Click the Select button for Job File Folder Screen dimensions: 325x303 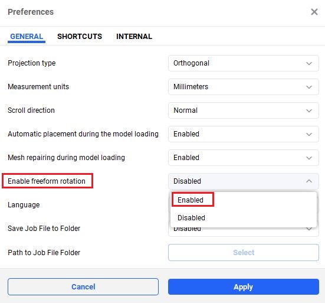click(244, 253)
